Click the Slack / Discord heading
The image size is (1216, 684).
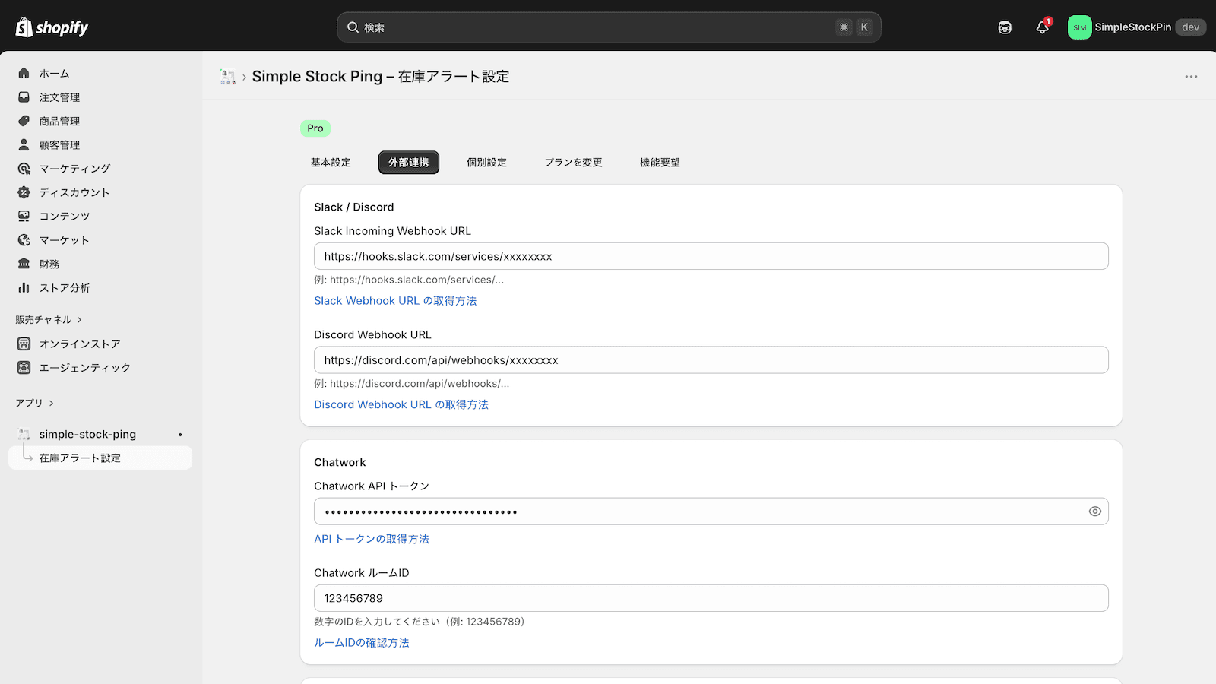point(354,207)
